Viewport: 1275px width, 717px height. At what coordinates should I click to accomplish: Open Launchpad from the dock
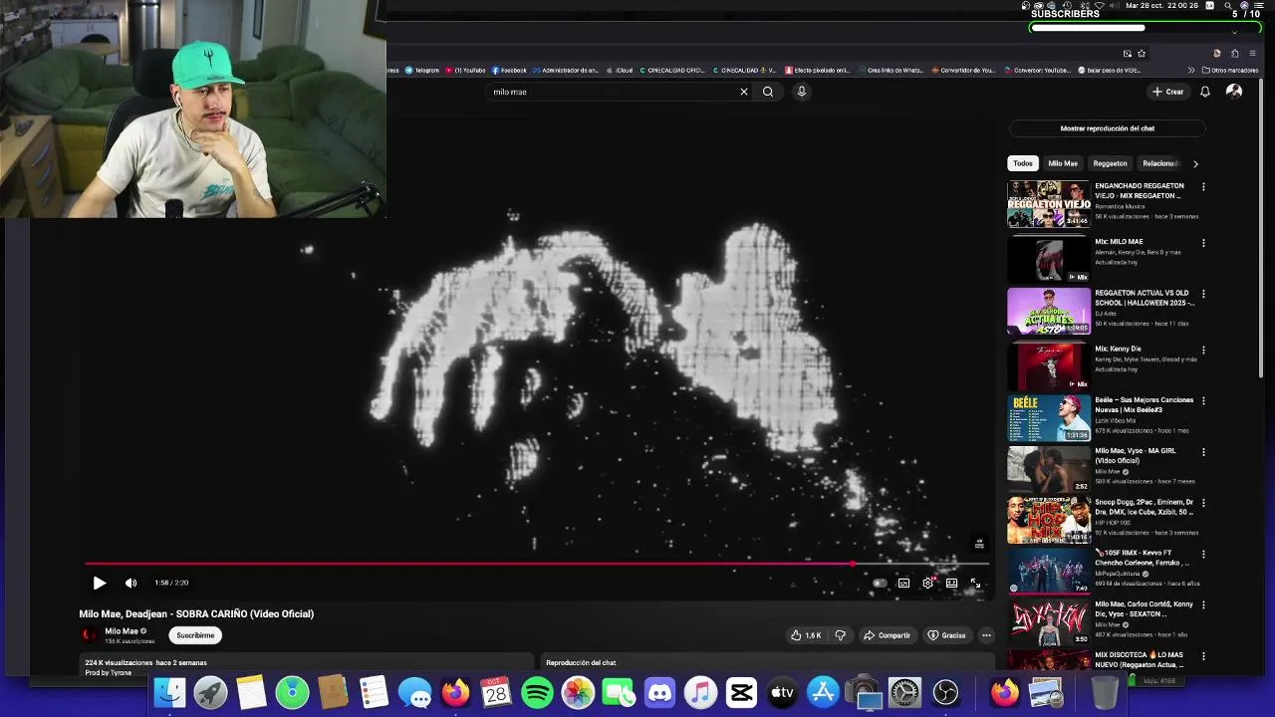tap(210, 692)
